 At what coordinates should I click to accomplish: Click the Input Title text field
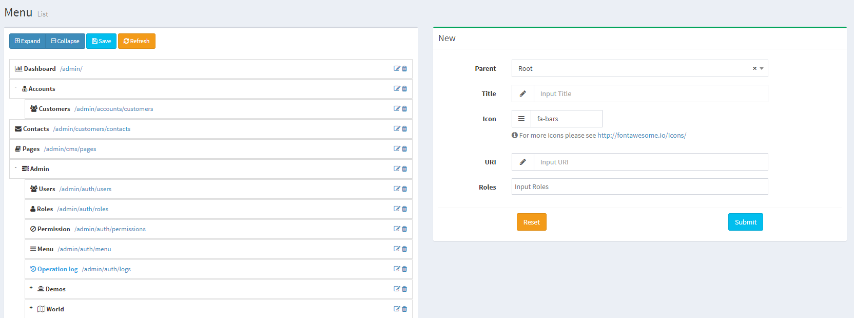click(650, 94)
